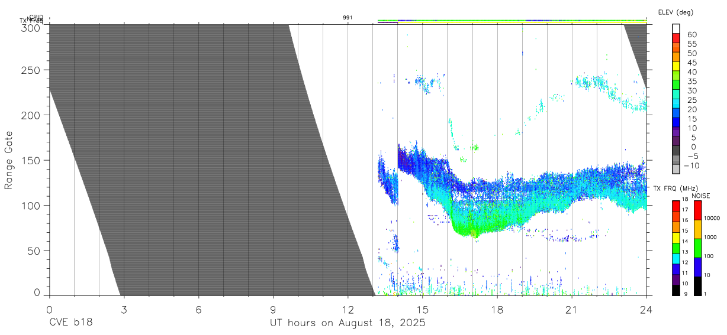Click the light gray swatch beside −10 in ELEV legend
727x335 pixels.
tap(677, 170)
